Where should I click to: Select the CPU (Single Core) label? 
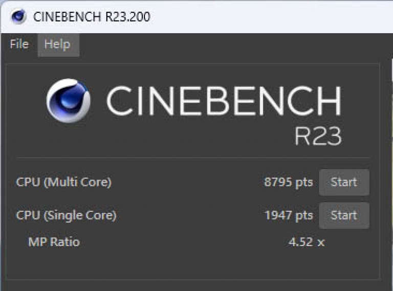[x=66, y=215]
